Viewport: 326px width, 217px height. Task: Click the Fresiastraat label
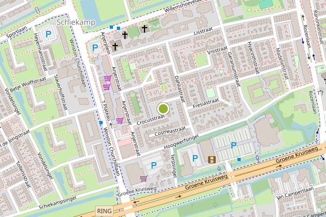pos(206,103)
